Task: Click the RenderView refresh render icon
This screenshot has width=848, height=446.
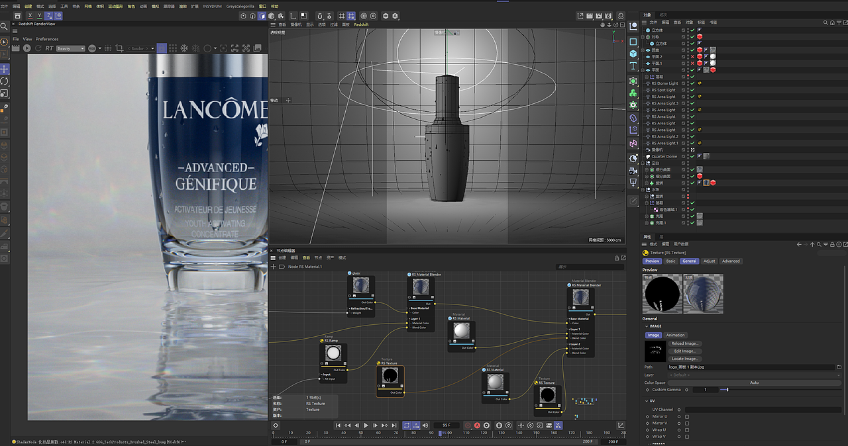Action: 38,48
